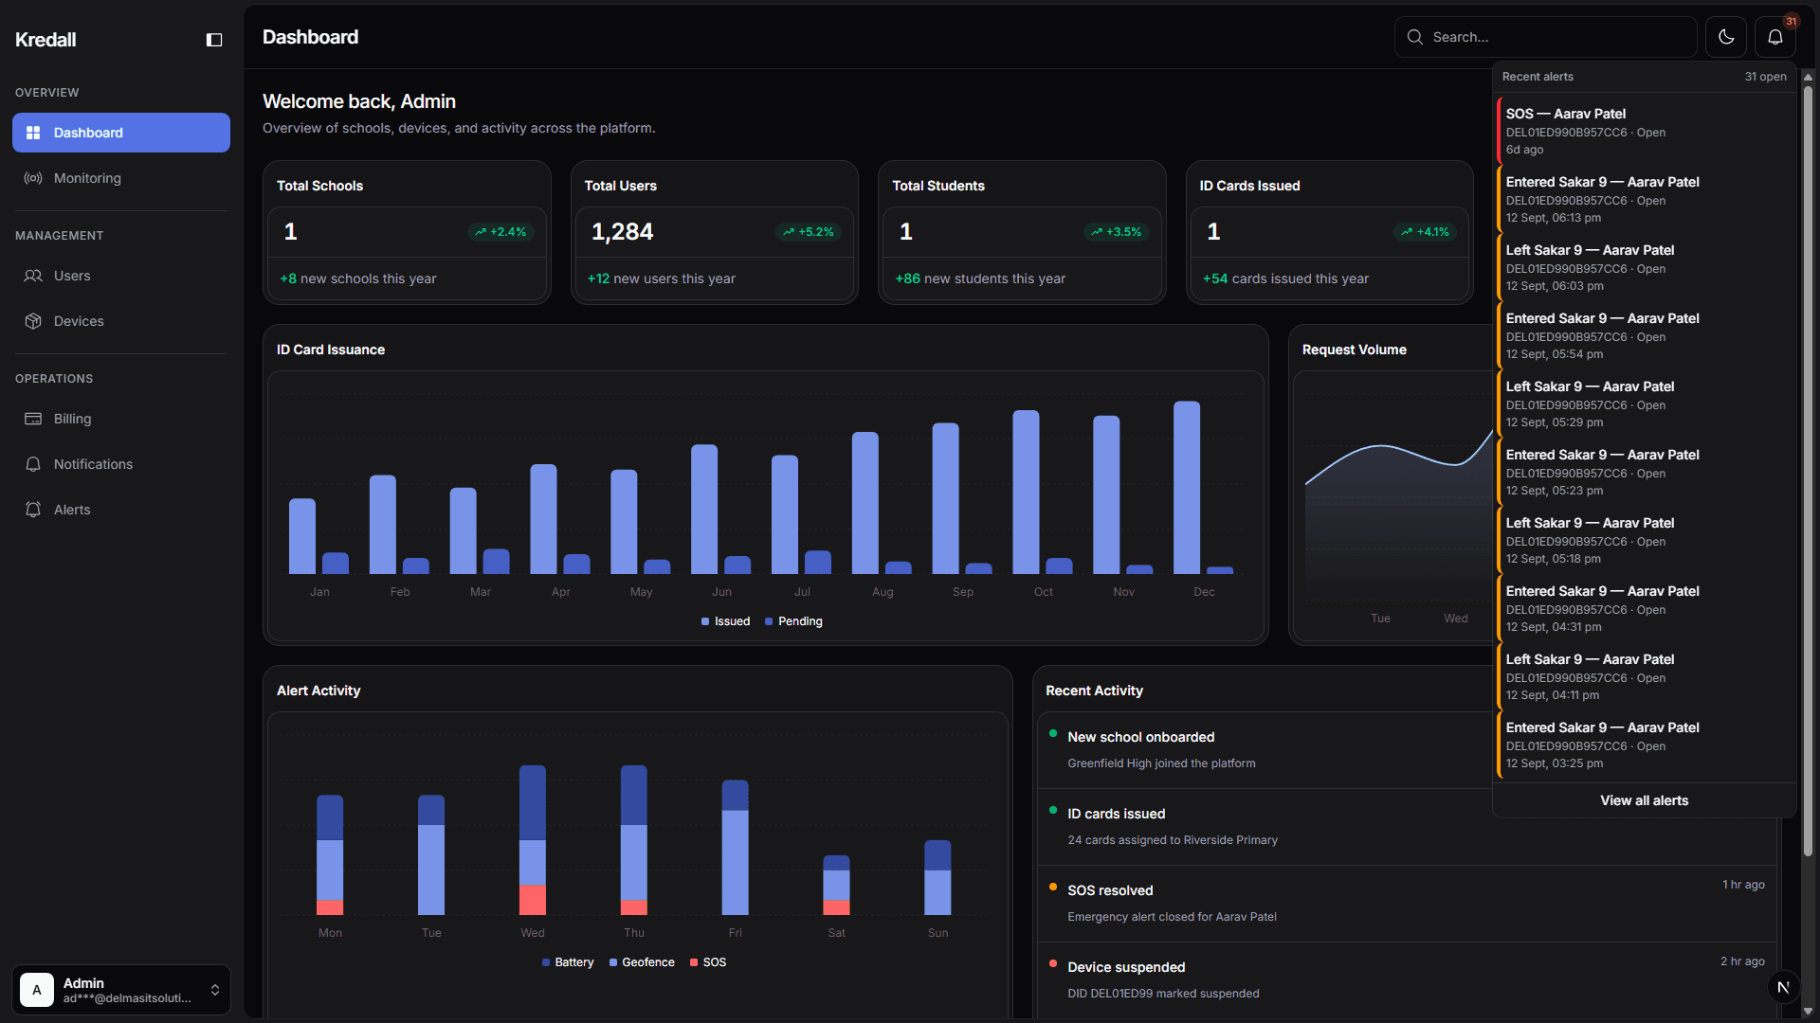Image resolution: width=1820 pixels, height=1023 pixels.
Task: Open alert Entered Sakar 9 at 06:13 pm
Action: pyautogui.click(x=1646, y=199)
